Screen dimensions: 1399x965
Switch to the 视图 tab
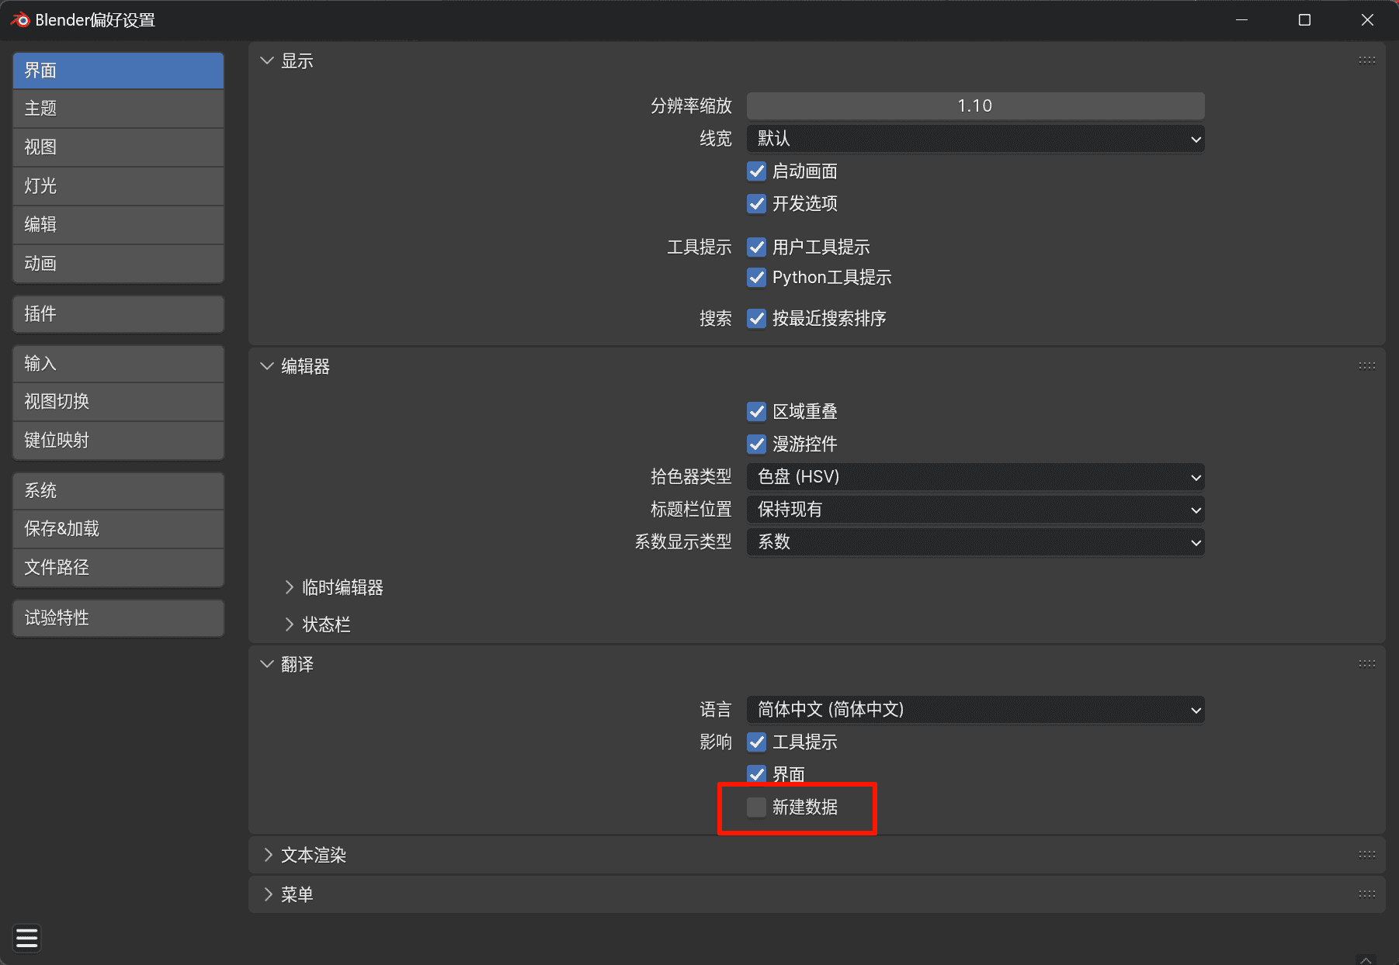(118, 147)
